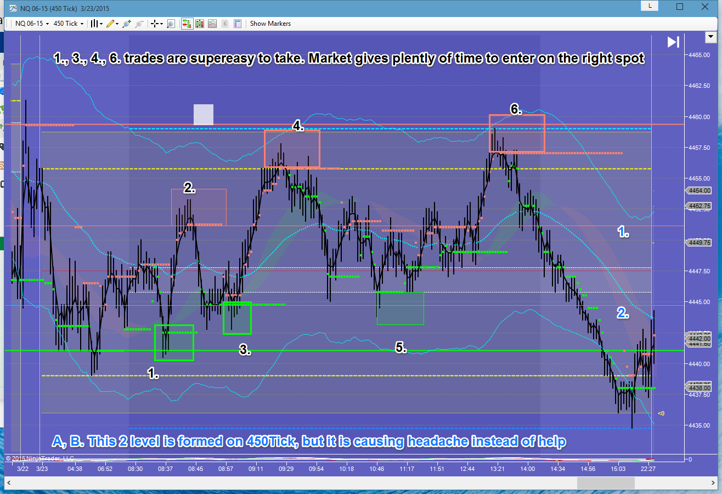This screenshot has width=722, height=494.
Task: Click the 4460.00 price axis label
Action: click(698, 116)
